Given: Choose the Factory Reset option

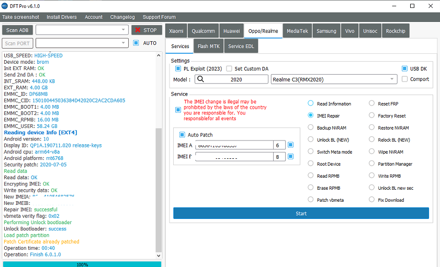Looking at the screenshot, I should [x=371, y=115].
